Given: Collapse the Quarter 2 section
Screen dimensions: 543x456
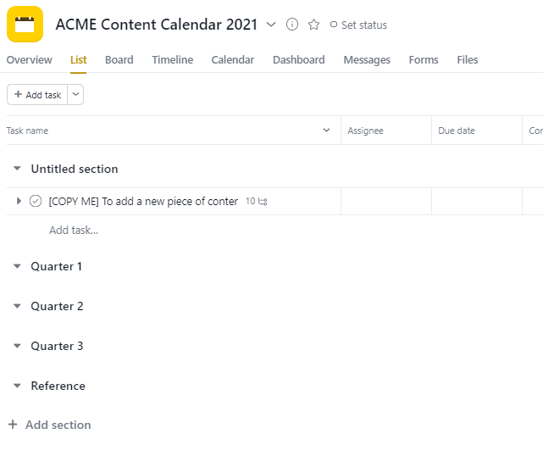Looking at the screenshot, I should pos(17,306).
